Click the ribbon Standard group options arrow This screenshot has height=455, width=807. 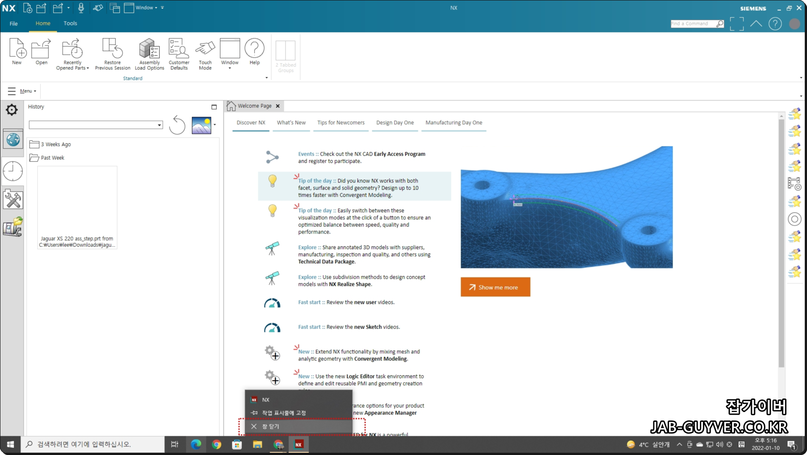click(267, 78)
